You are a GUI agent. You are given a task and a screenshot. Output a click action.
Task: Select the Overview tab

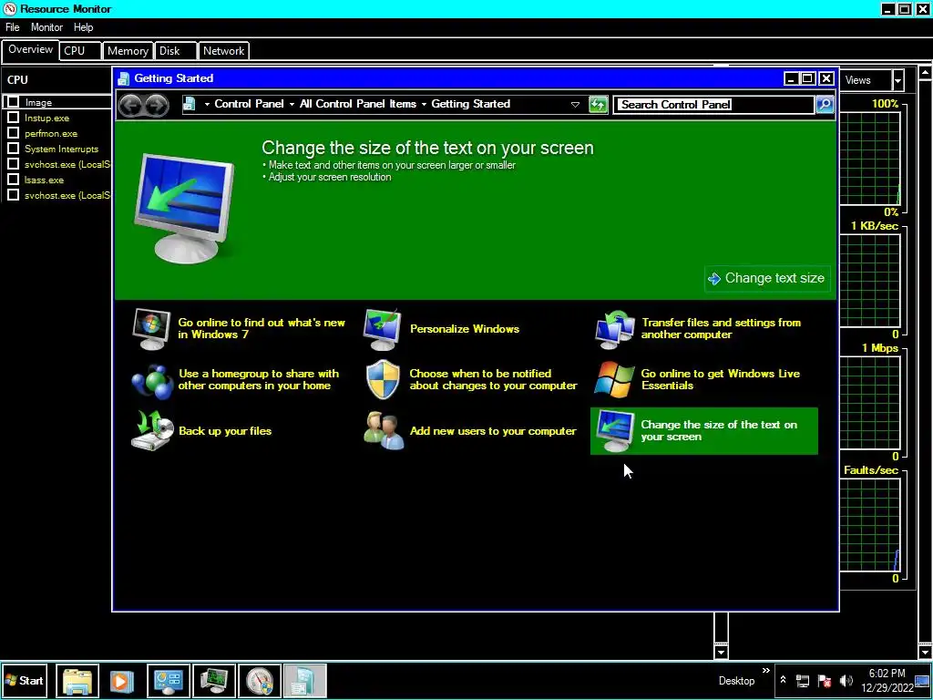pyautogui.click(x=30, y=49)
